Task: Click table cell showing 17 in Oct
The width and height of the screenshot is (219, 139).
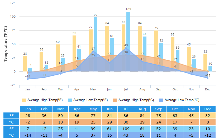Action: click(x=175, y=122)
